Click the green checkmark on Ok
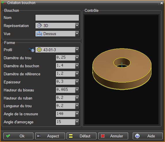The width and height of the screenshot is (165, 142). [8, 136]
